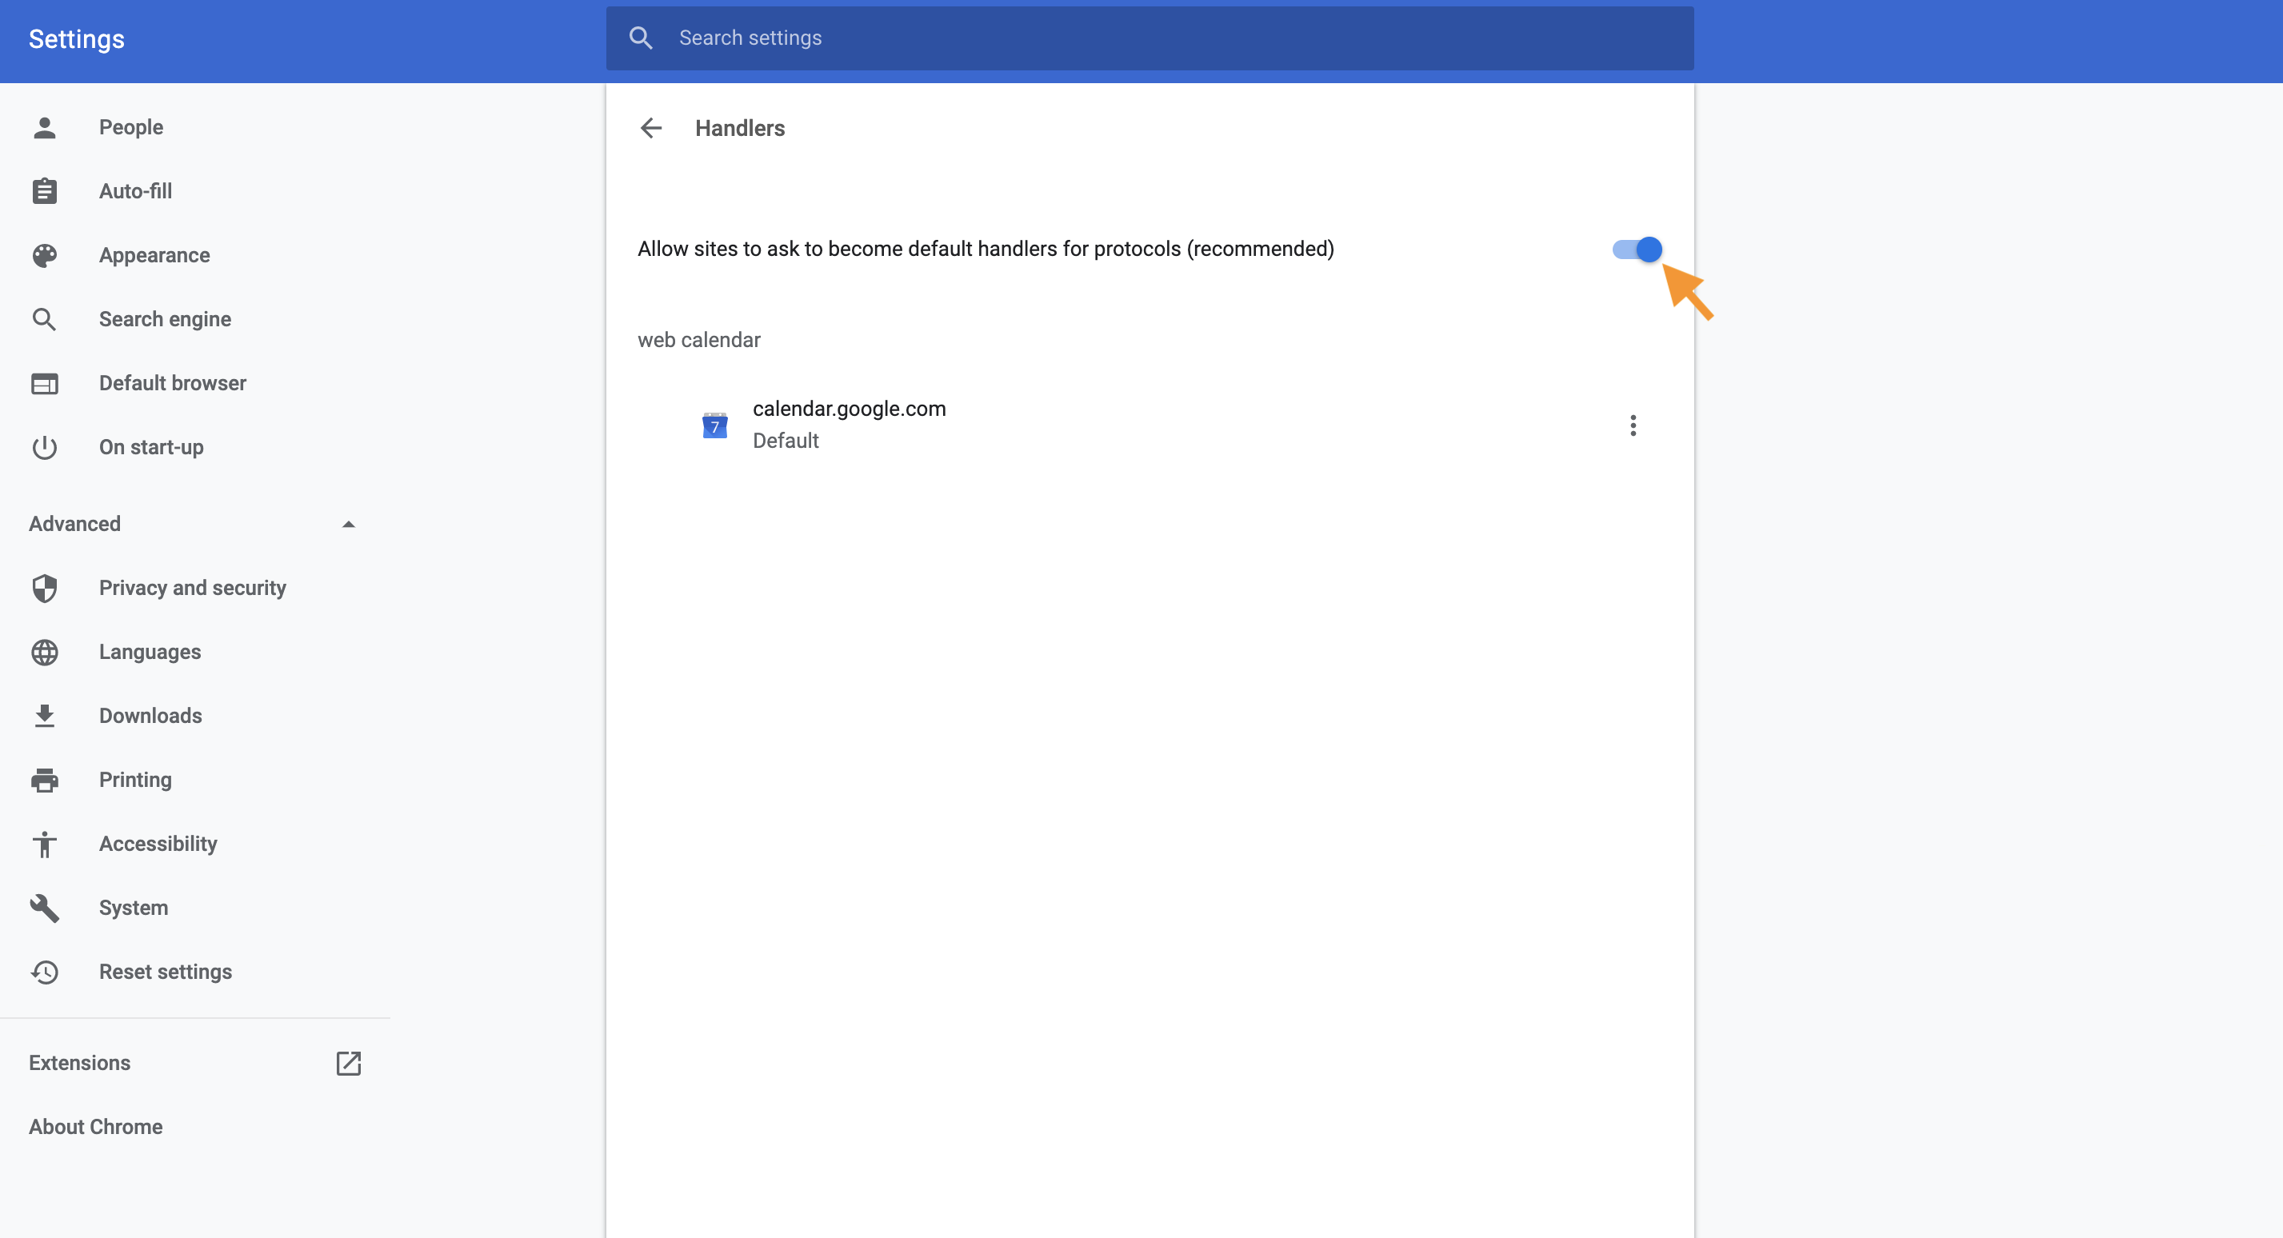
Task: Click the Auto-fill clipboard icon
Action: pos(44,191)
